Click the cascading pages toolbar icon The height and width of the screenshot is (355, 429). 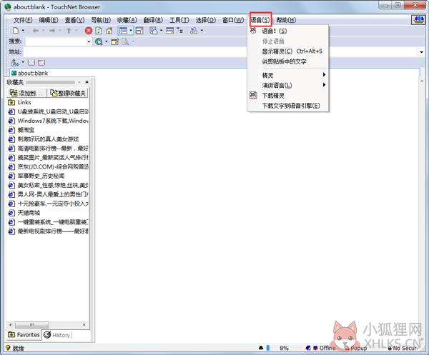(154, 31)
